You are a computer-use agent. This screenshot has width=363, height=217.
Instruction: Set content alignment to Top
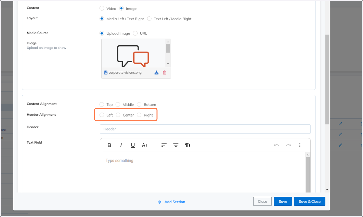coord(102,104)
